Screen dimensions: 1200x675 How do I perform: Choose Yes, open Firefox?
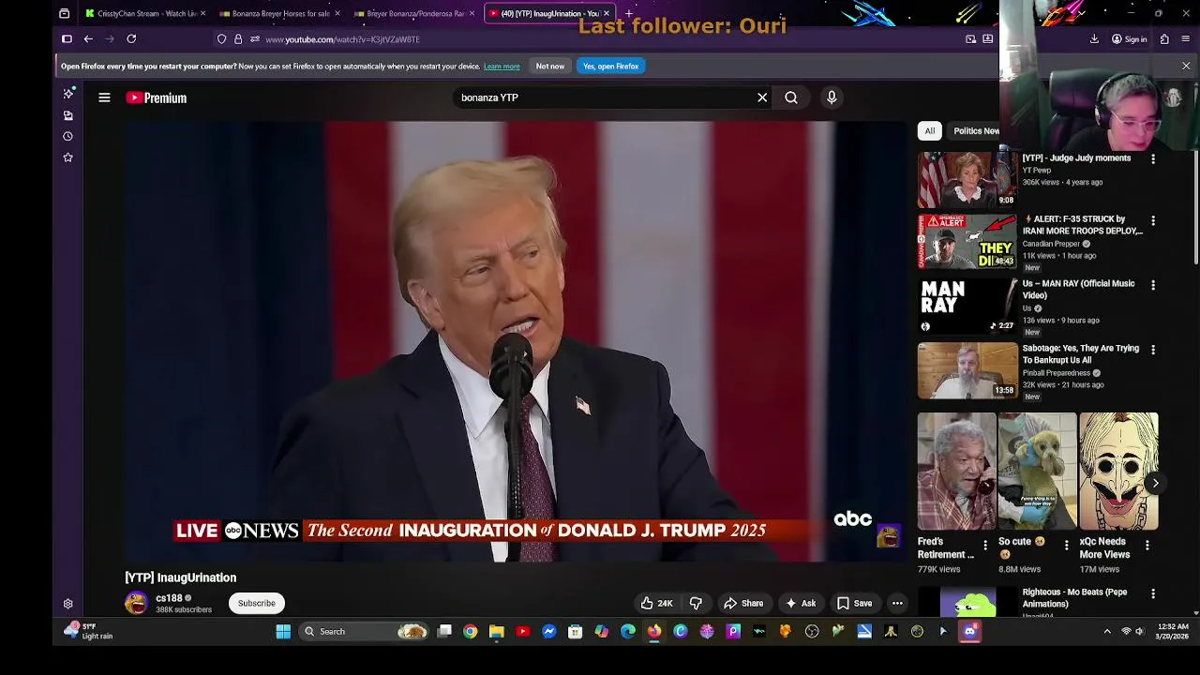(x=610, y=67)
